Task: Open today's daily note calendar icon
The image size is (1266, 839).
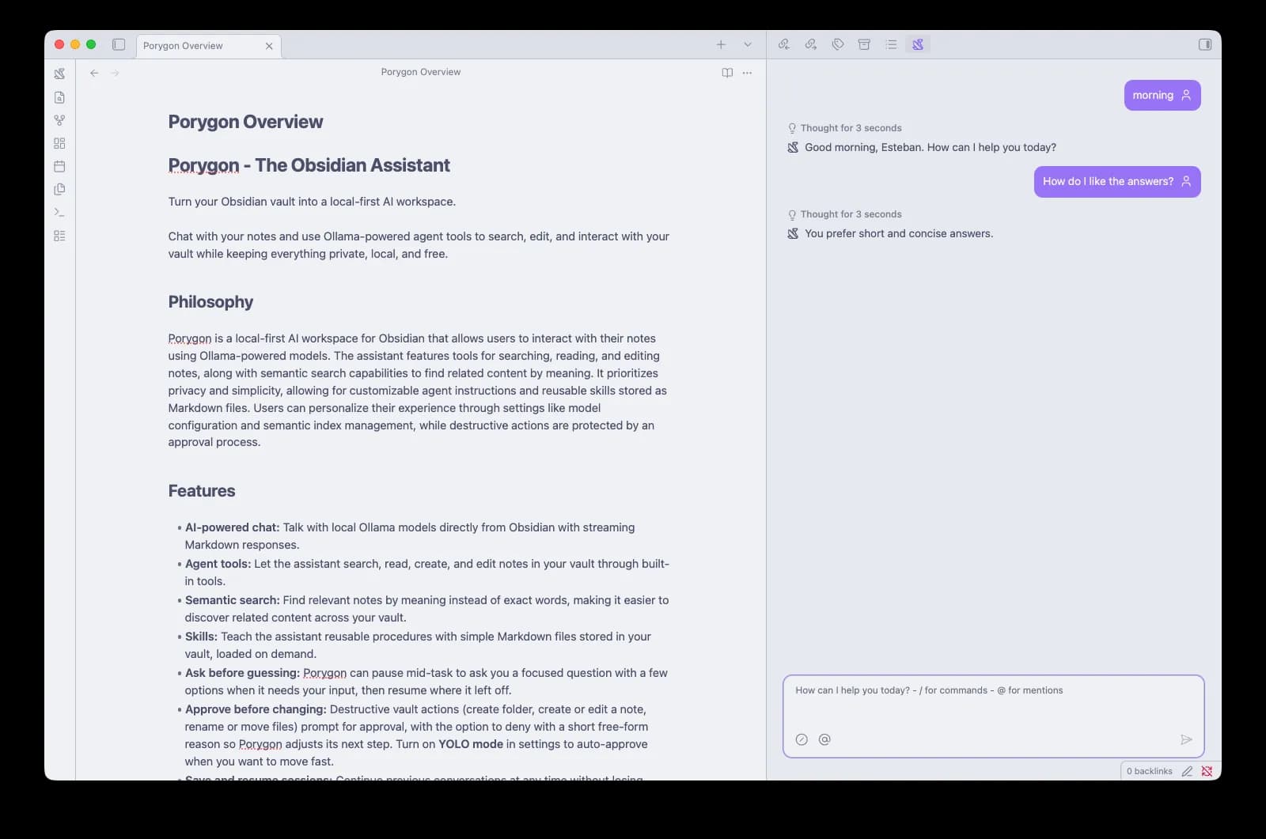Action: pos(59,166)
